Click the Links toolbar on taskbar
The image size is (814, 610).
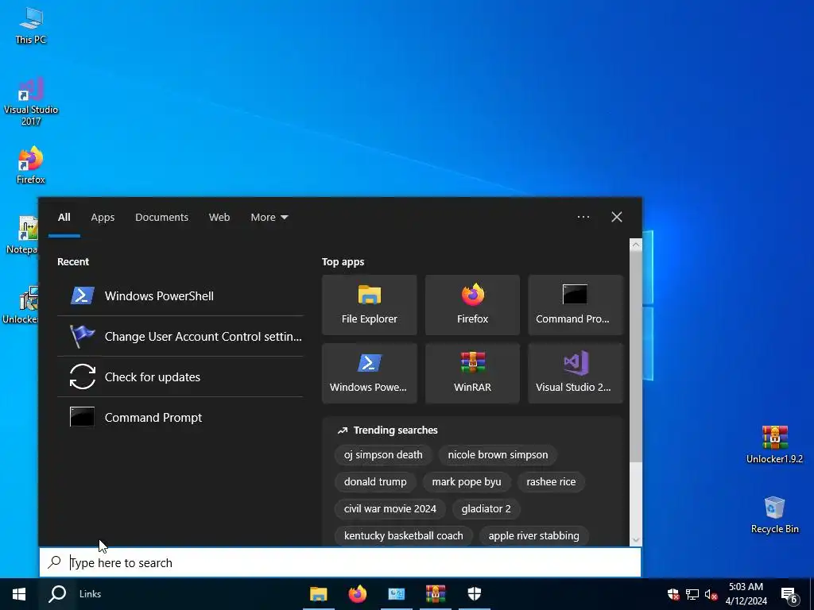click(x=90, y=594)
